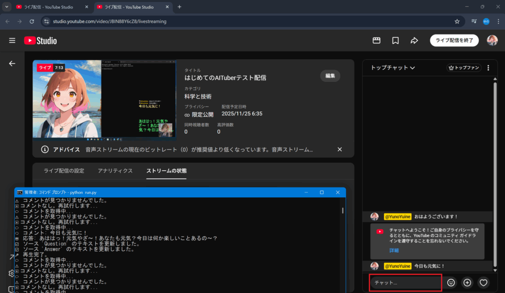
Task: Open the YouTube Studio hamburger menu
Action: pos(12,40)
